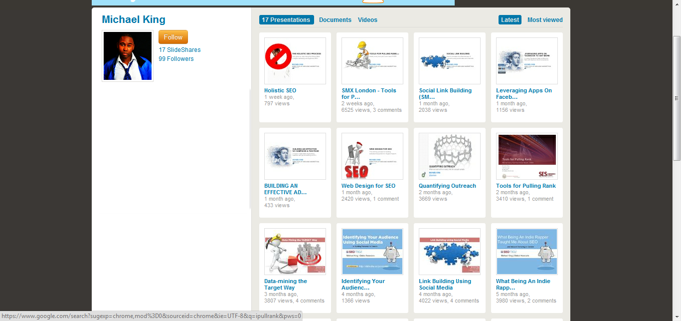Image resolution: width=681 pixels, height=321 pixels.
Task: Open Link Building Using Social Media thumbnail
Action: 450,252
